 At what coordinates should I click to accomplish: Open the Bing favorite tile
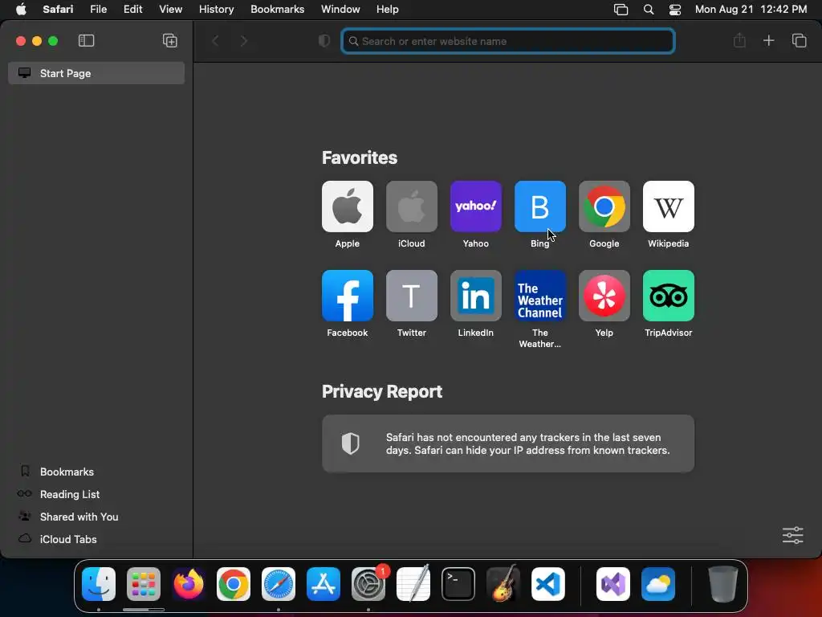pos(540,206)
